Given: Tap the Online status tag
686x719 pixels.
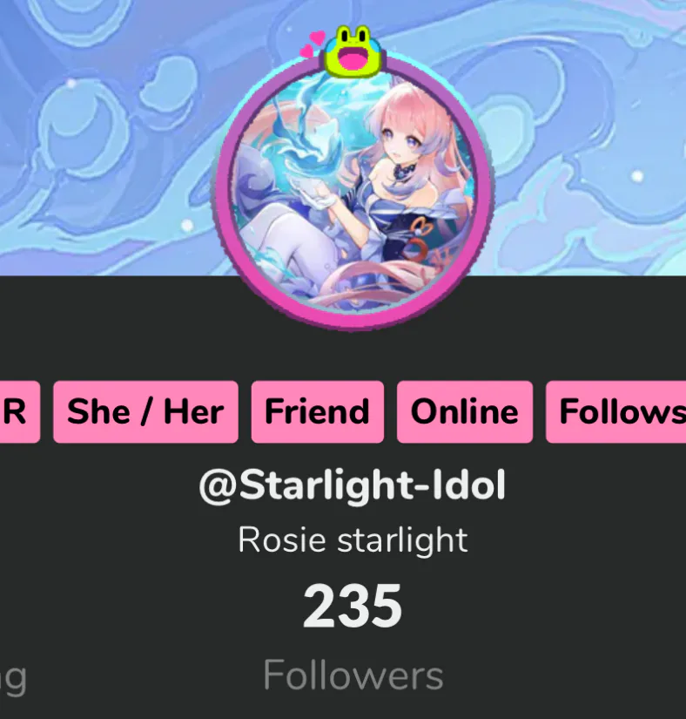Looking at the screenshot, I should click(465, 411).
